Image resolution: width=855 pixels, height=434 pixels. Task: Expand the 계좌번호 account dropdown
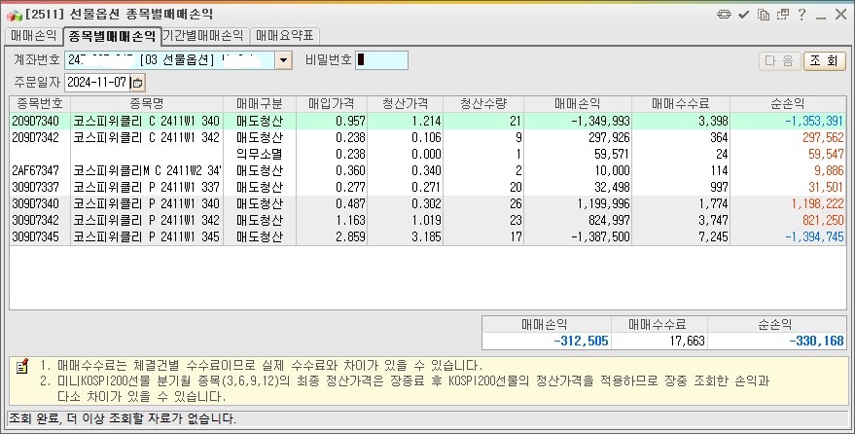tap(283, 60)
